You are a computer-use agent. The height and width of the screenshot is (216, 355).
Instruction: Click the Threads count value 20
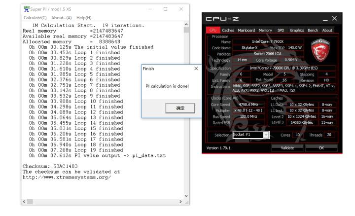(329, 135)
